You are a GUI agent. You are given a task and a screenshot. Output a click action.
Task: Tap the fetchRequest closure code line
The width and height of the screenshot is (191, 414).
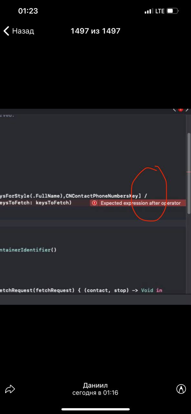[x=81, y=290]
